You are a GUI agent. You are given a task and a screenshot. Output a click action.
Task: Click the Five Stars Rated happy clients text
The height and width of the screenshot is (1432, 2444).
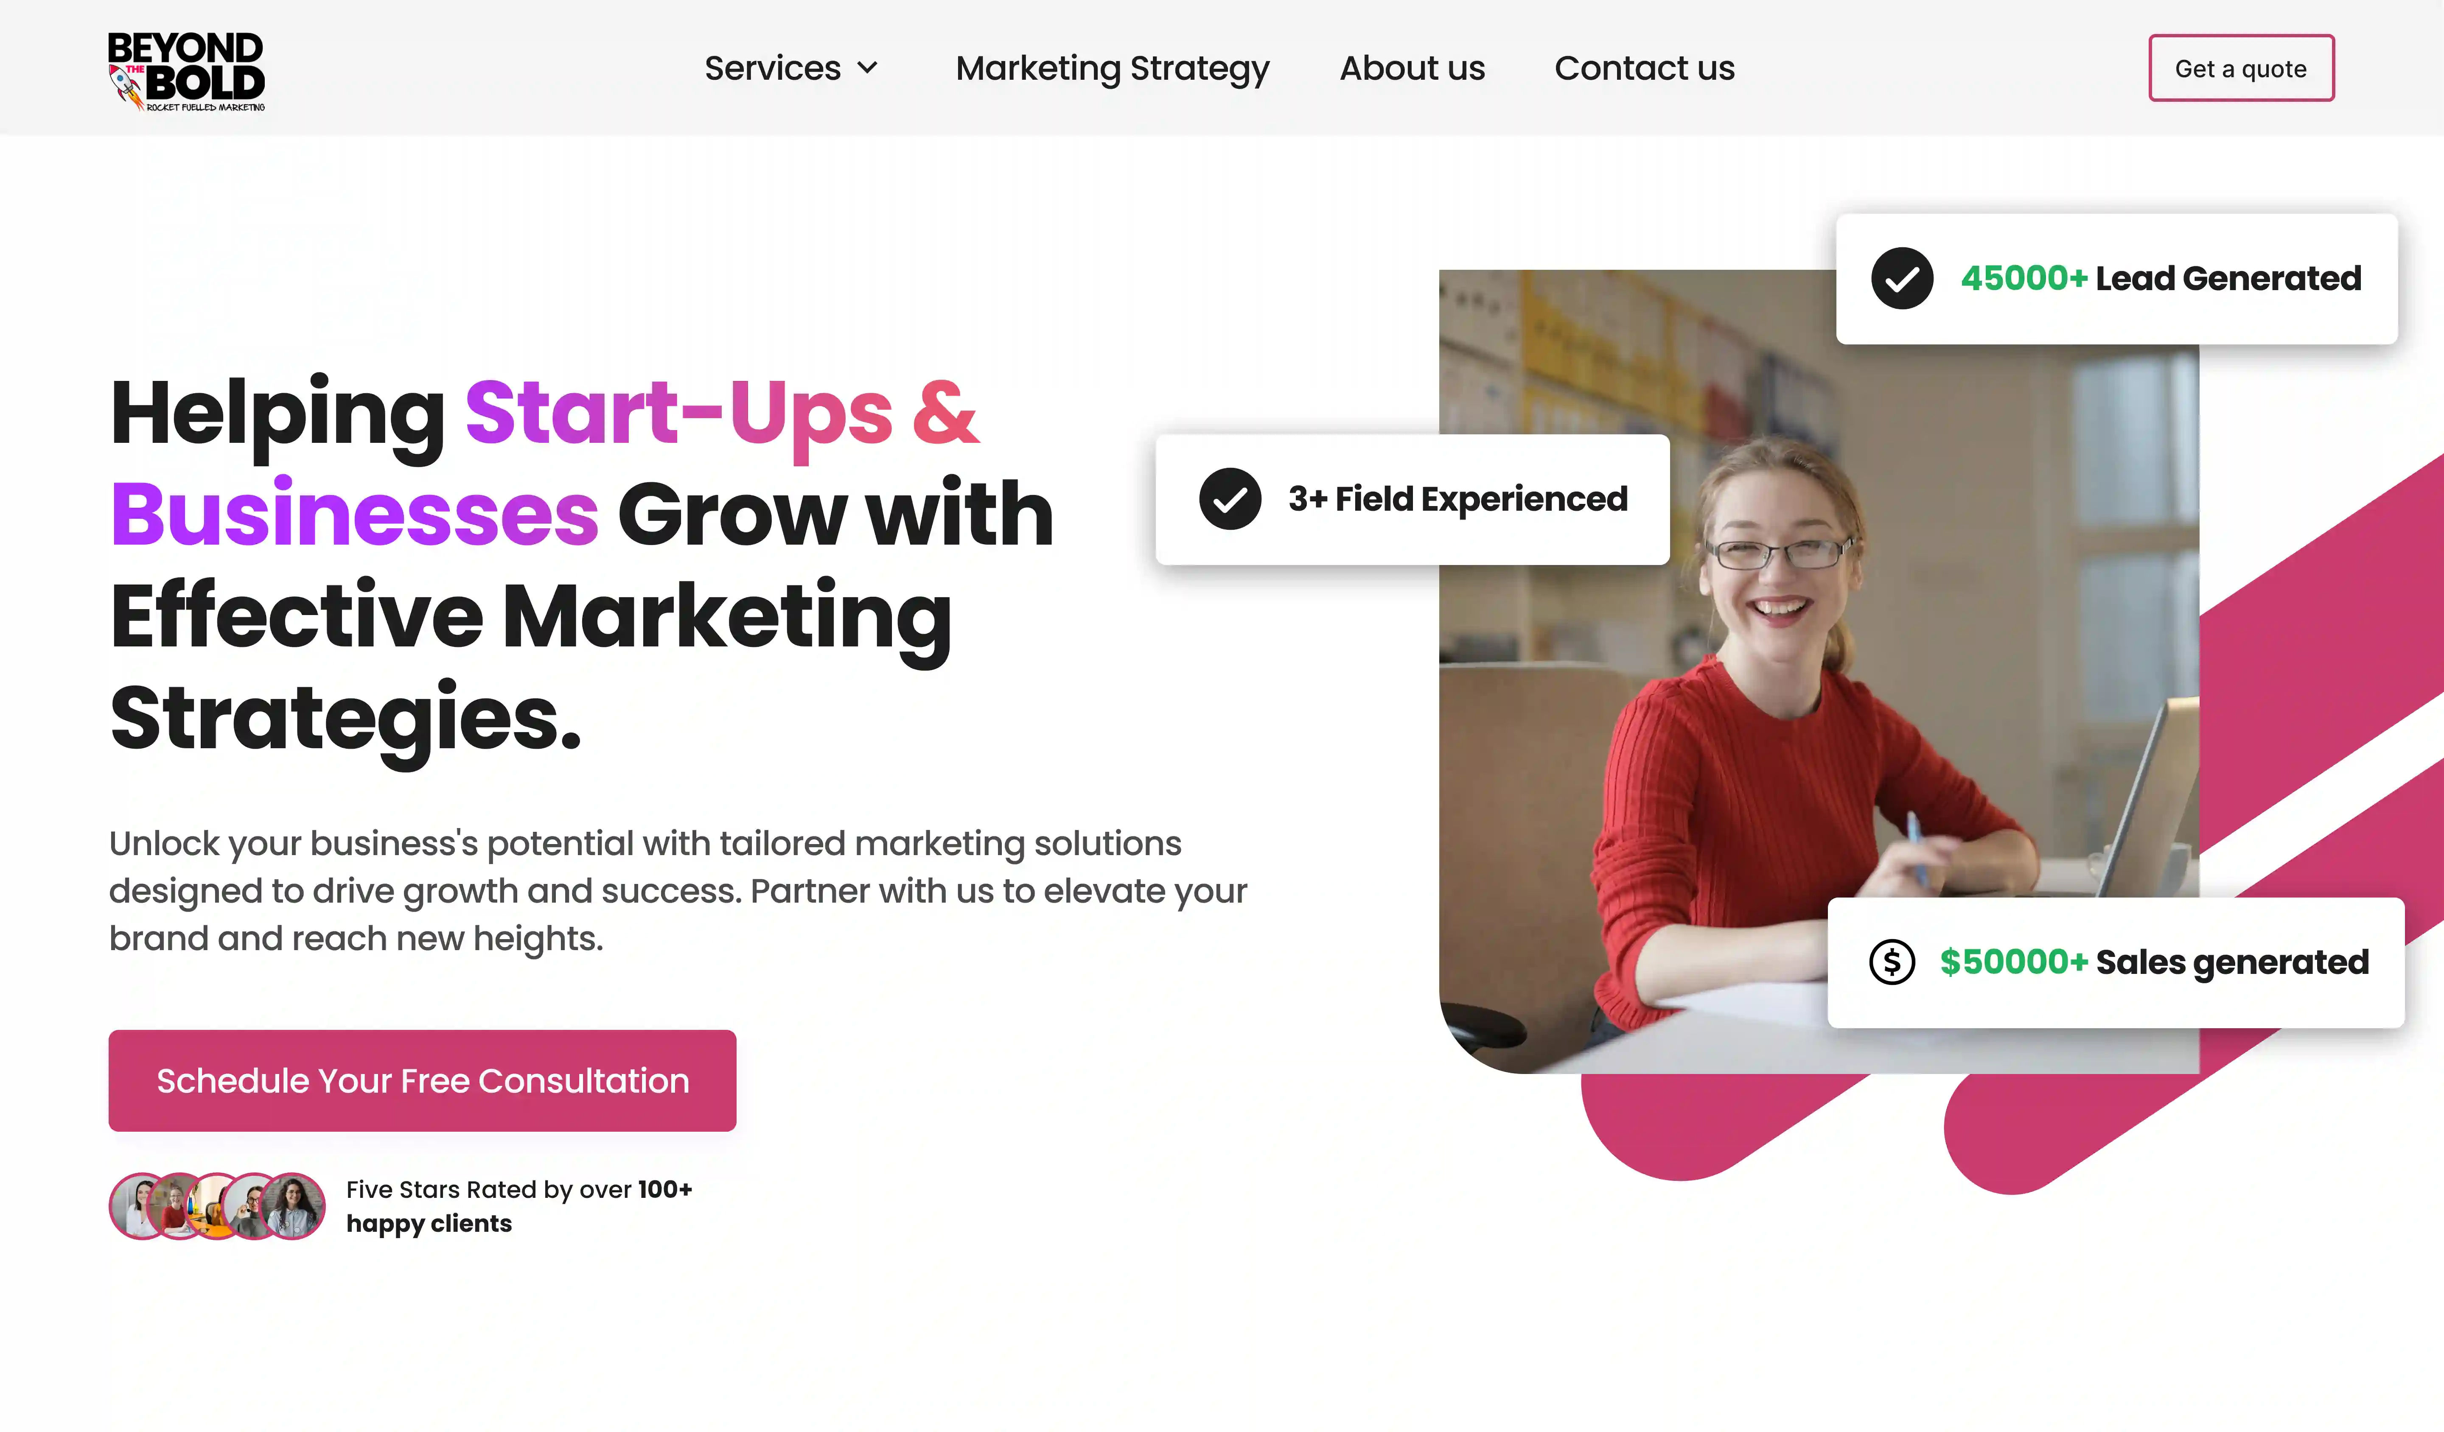pyautogui.click(x=519, y=1206)
